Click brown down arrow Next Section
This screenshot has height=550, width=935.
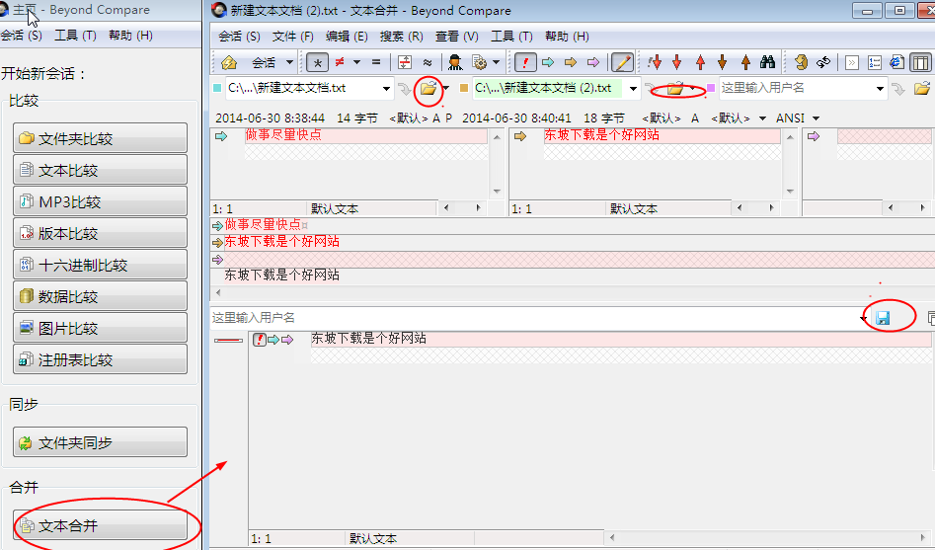coord(722,62)
